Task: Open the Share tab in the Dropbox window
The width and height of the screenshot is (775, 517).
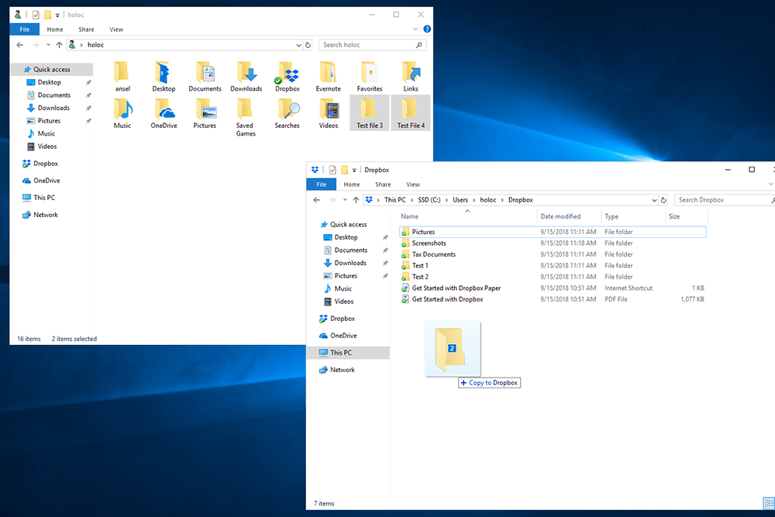Action: (x=383, y=184)
